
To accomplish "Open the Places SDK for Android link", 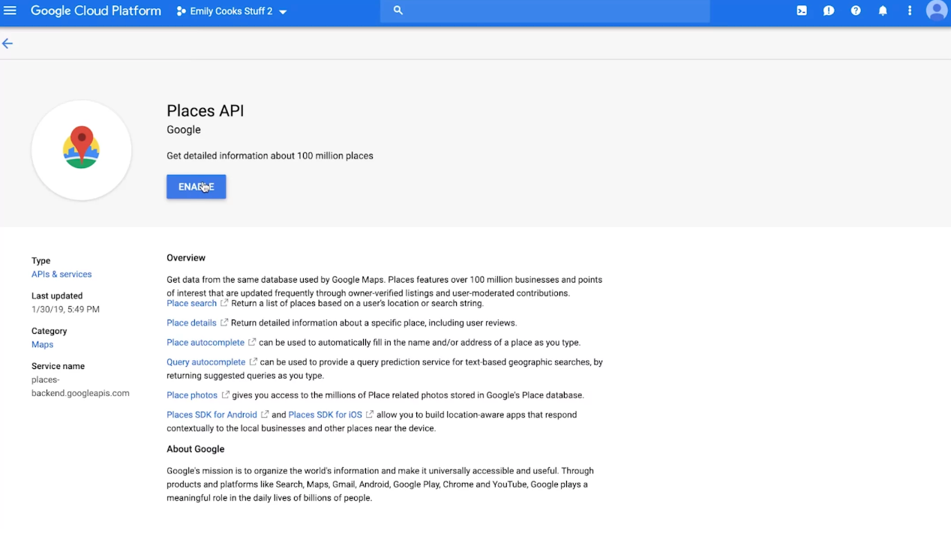I will click(x=211, y=415).
